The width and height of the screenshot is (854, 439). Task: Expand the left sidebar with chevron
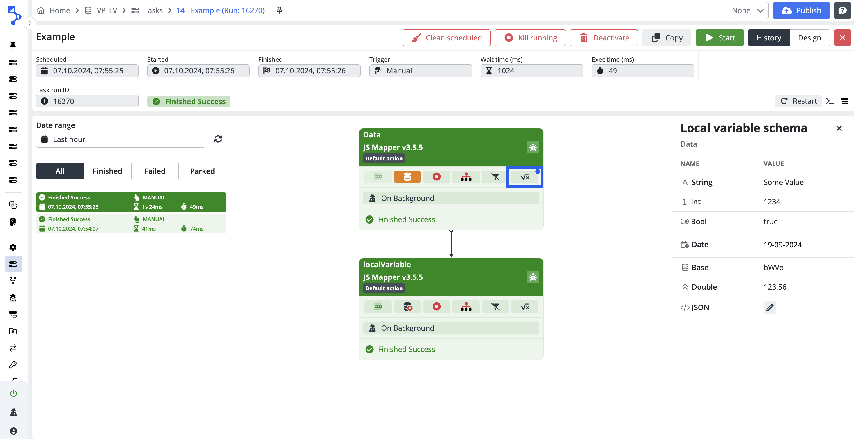pyautogui.click(x=30, y=23)
